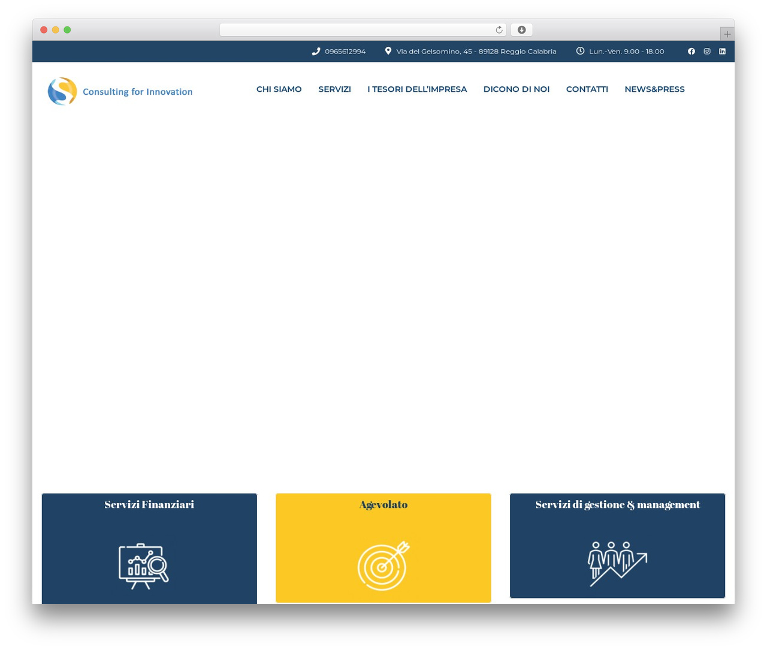Click the Consulting for Innovation logo

coord(120,91)
